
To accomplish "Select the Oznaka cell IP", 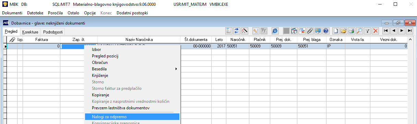I will pos(335,46).
